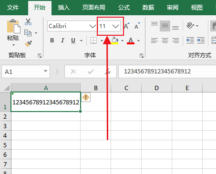Cancel the formula bar entry
The image size is (216, 174).
(73, 72)
